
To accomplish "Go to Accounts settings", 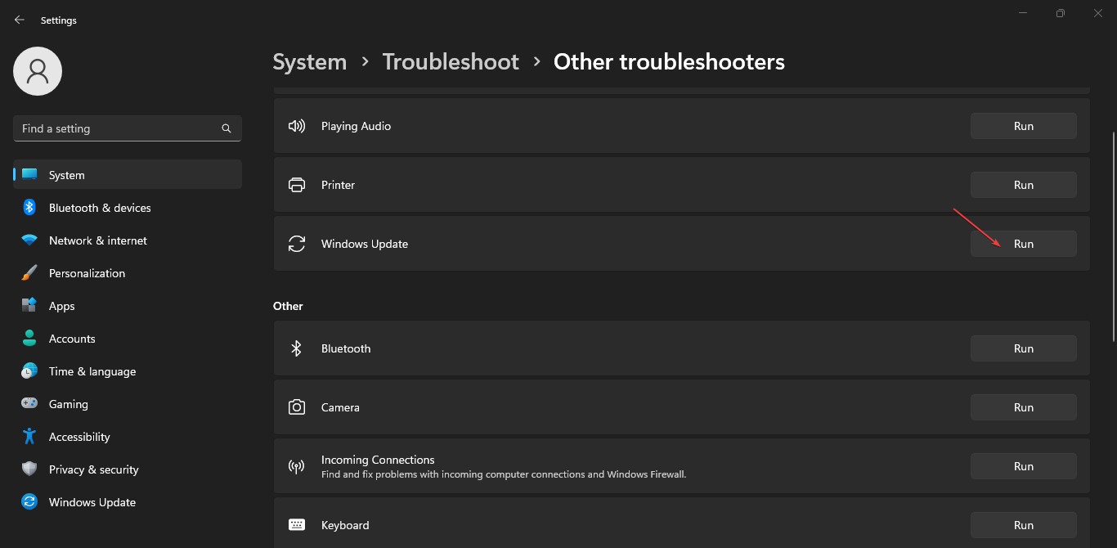I will [x=72, y=339].
